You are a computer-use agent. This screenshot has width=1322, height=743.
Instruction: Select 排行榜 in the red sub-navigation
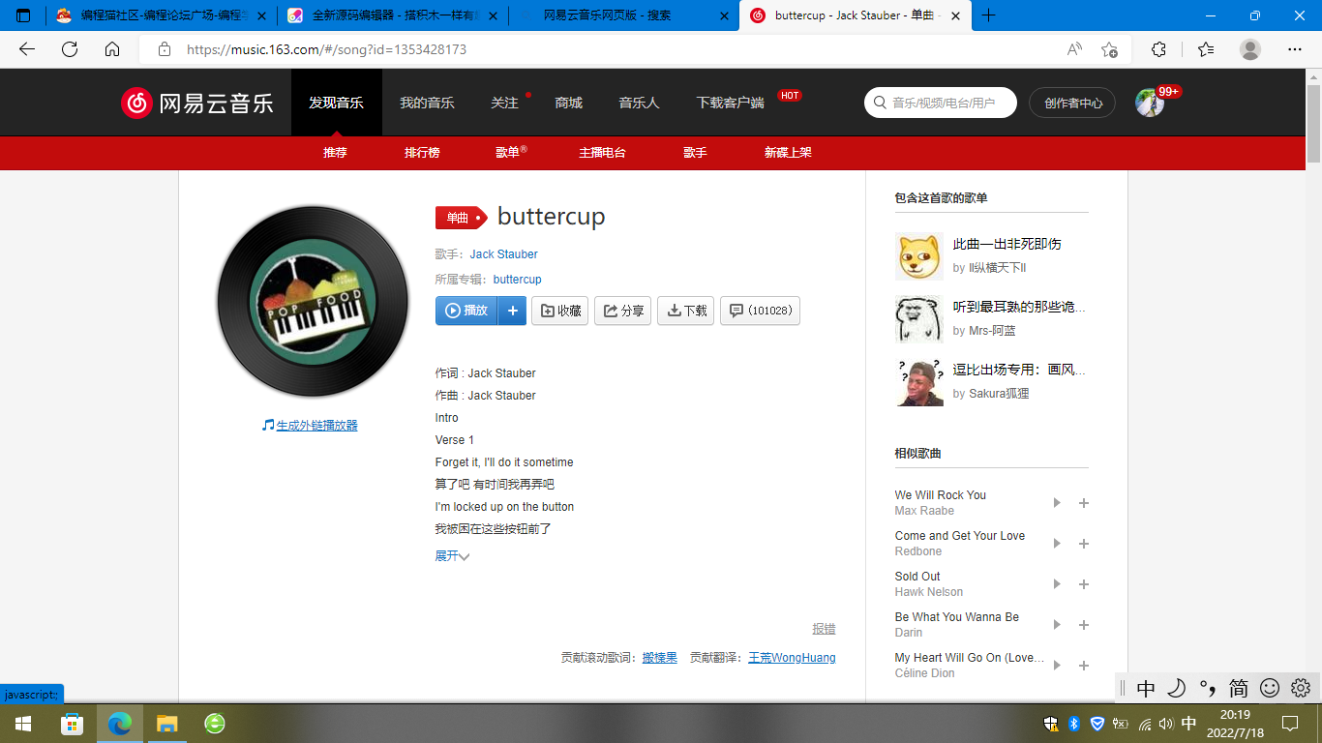[422, 153]
